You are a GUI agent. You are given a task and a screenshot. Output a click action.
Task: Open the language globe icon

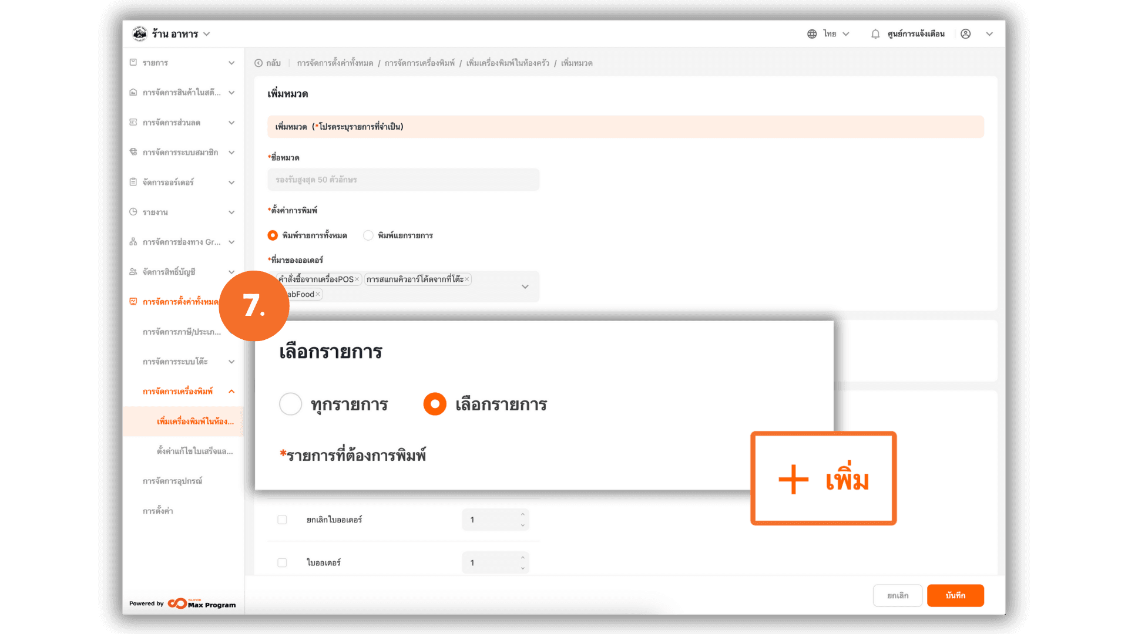coord(812,34)
